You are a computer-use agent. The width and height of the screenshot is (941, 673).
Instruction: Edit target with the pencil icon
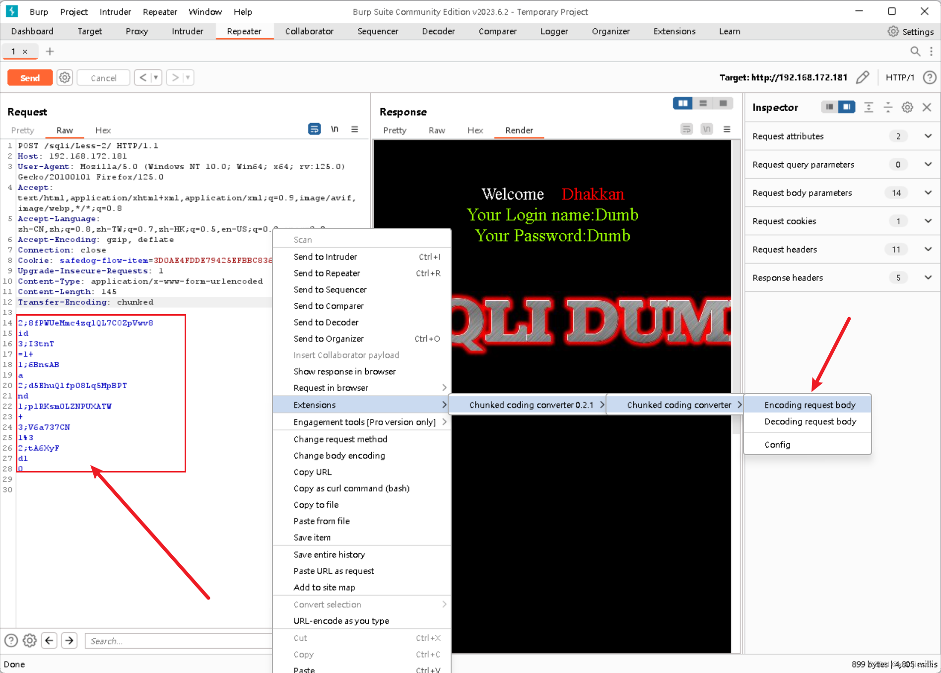click(x=863, y=77)
